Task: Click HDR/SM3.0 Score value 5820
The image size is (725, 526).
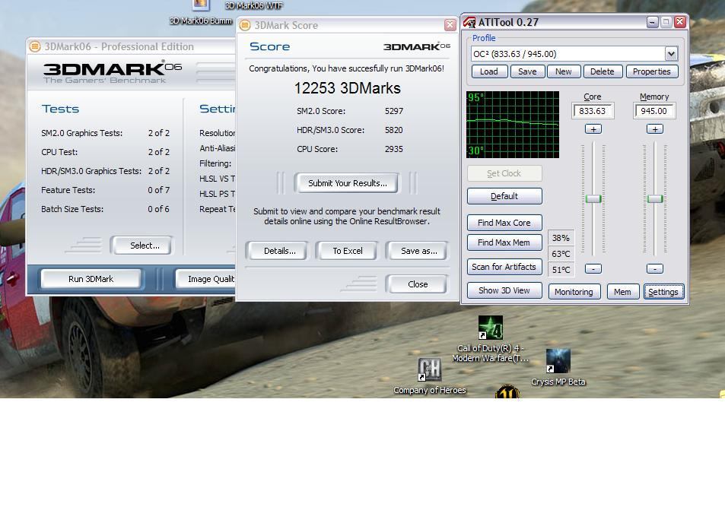Action: (x=394, y=130)
